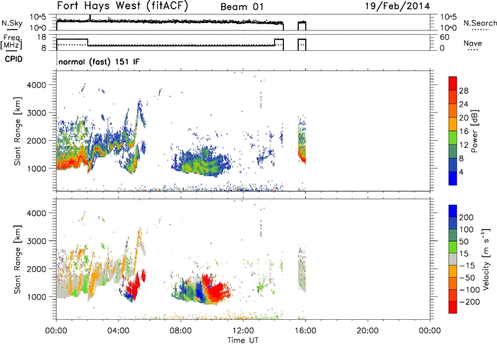
Task: Click the '16' tick on Power colorbar
Action: coord(463,132)
